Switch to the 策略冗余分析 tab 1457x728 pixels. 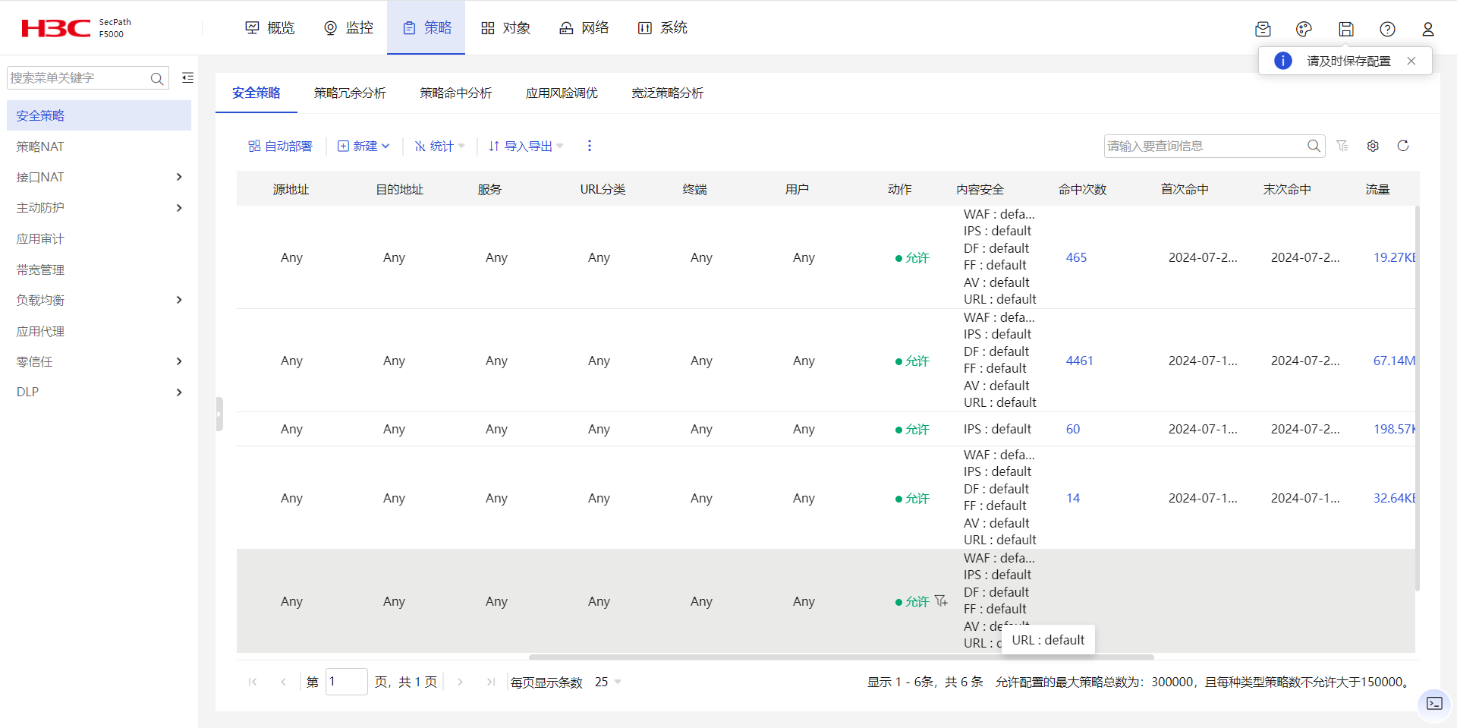(350, 93)
